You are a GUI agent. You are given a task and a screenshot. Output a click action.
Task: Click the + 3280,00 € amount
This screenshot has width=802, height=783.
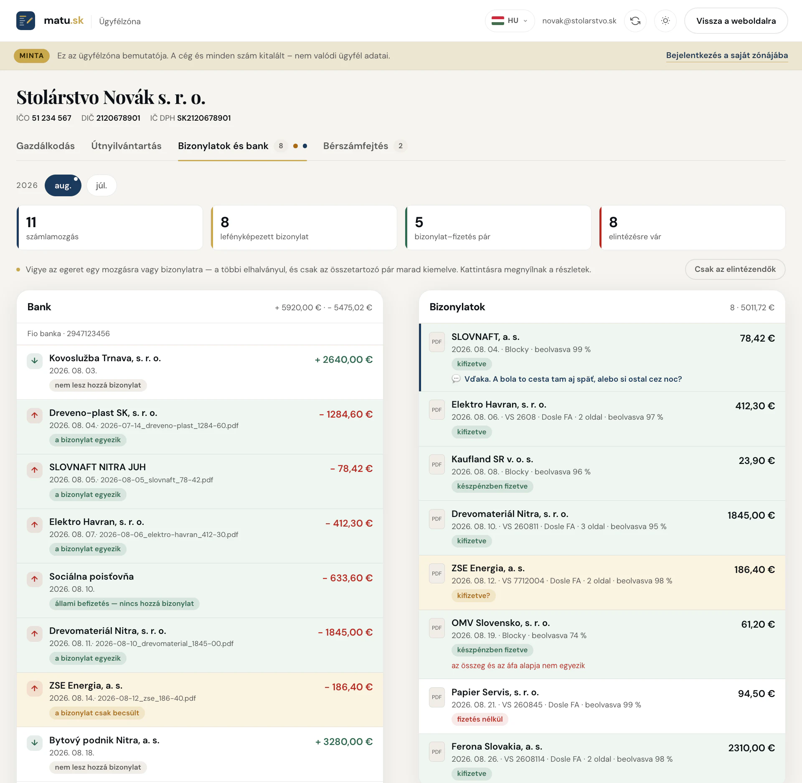point(344,742)
